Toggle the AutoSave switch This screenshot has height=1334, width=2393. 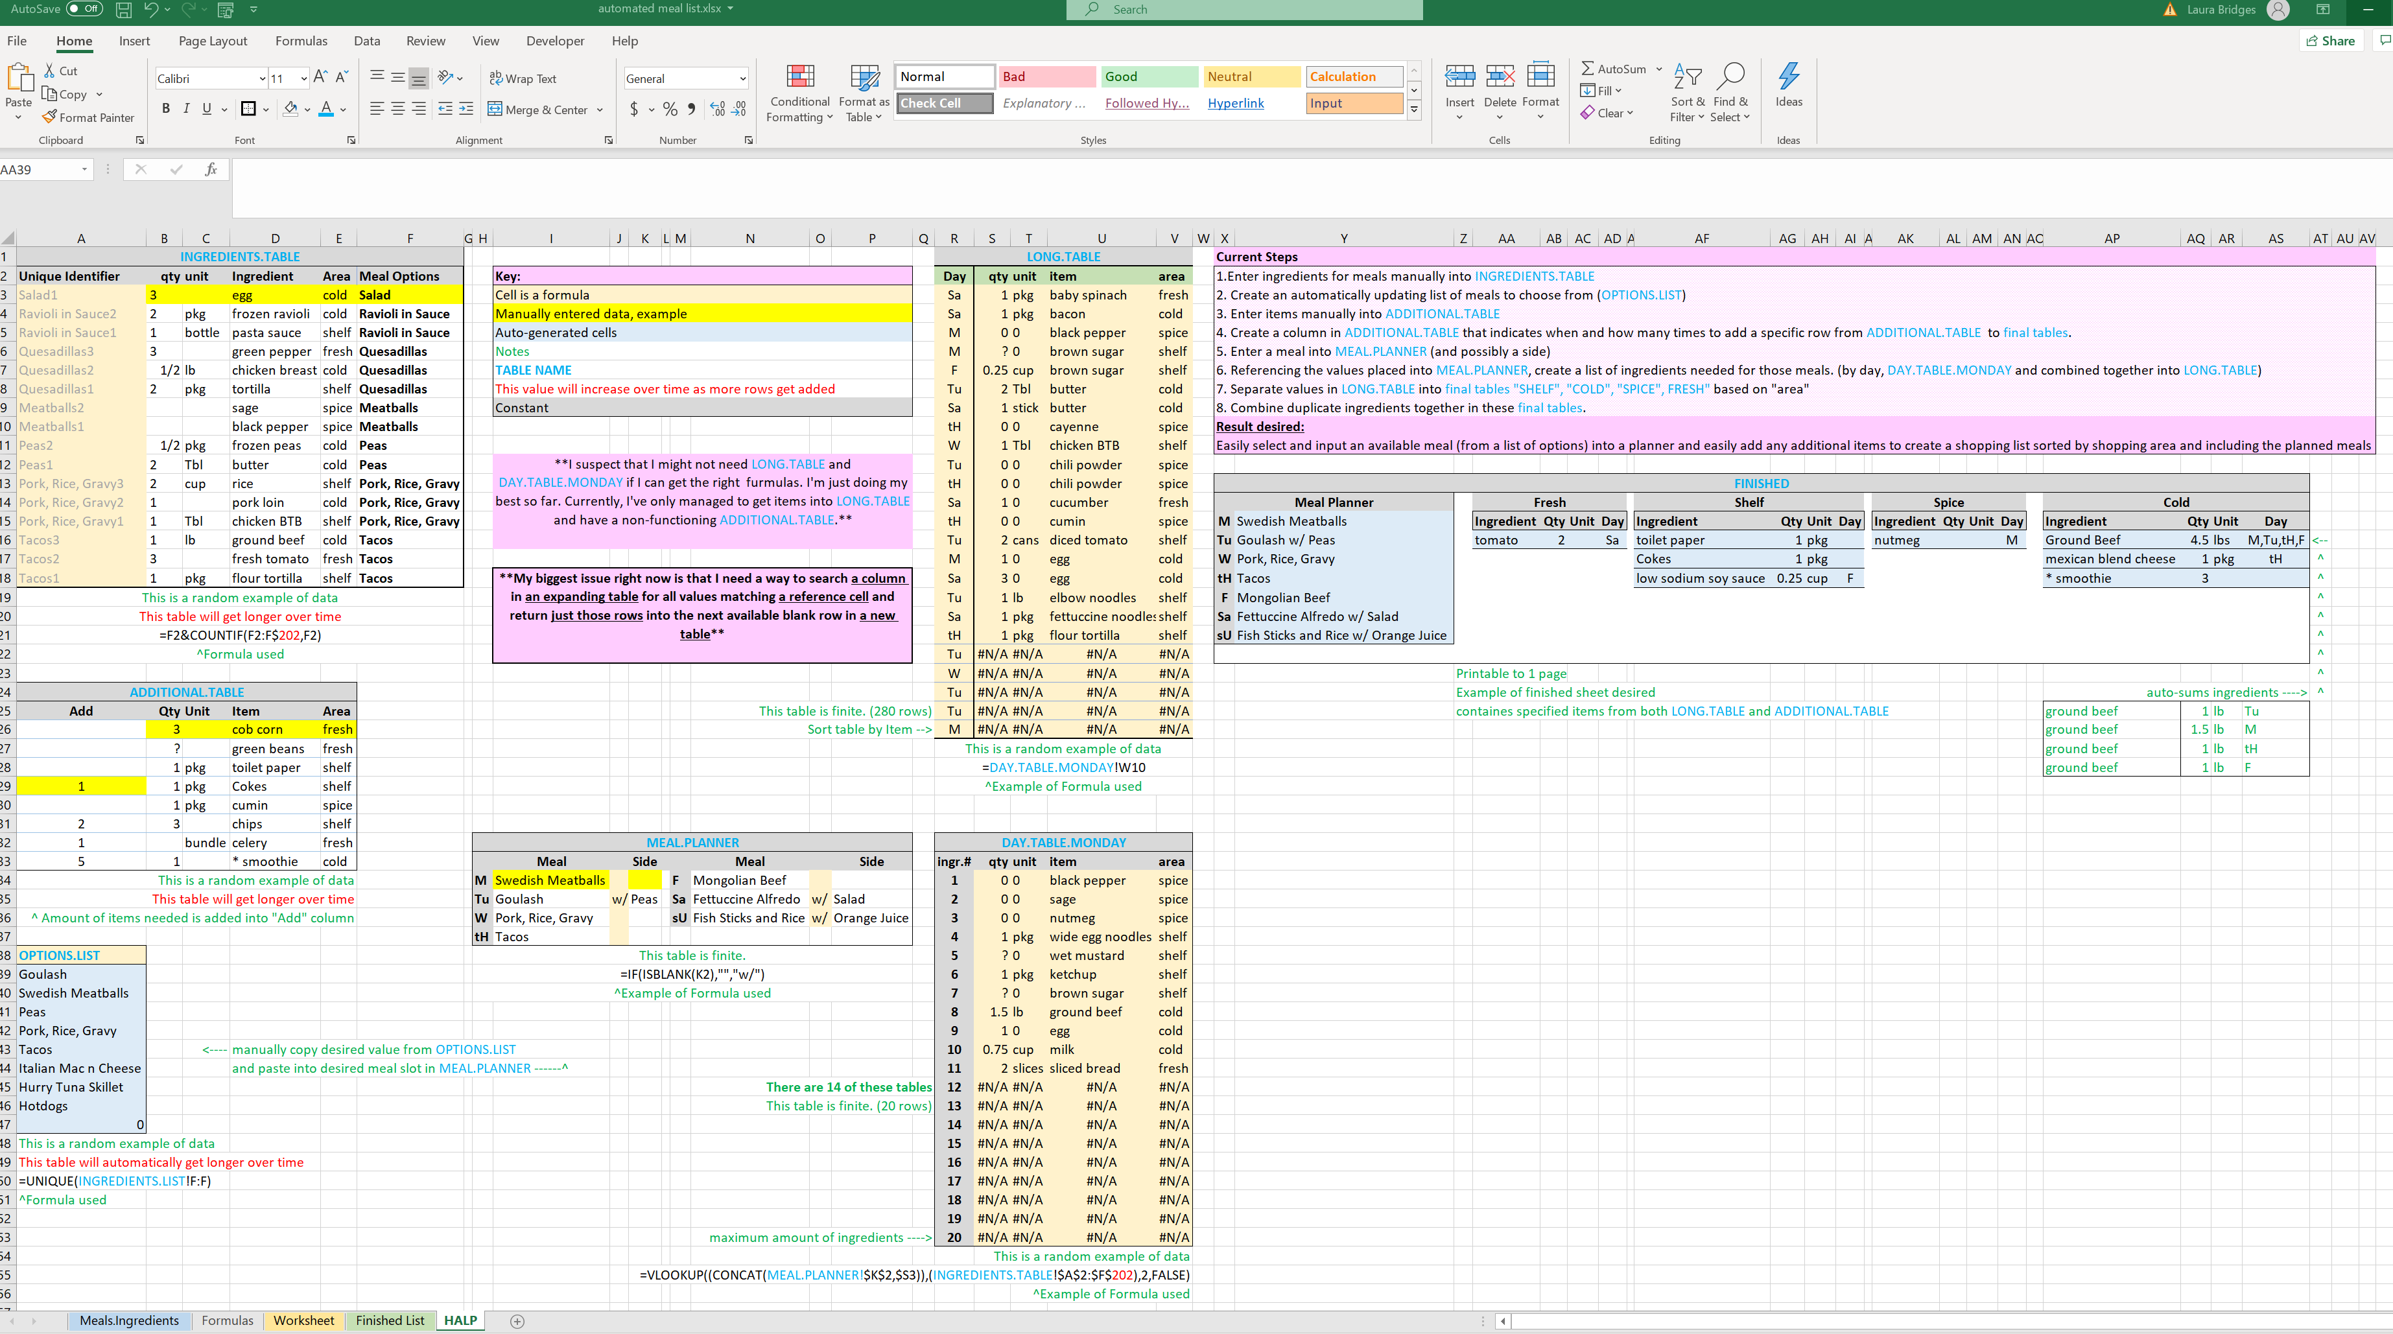point(84,9)
